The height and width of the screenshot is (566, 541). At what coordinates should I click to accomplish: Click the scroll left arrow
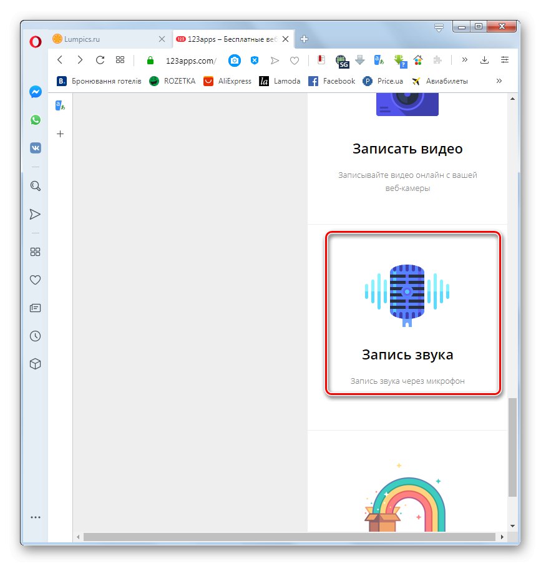(78, 537)
